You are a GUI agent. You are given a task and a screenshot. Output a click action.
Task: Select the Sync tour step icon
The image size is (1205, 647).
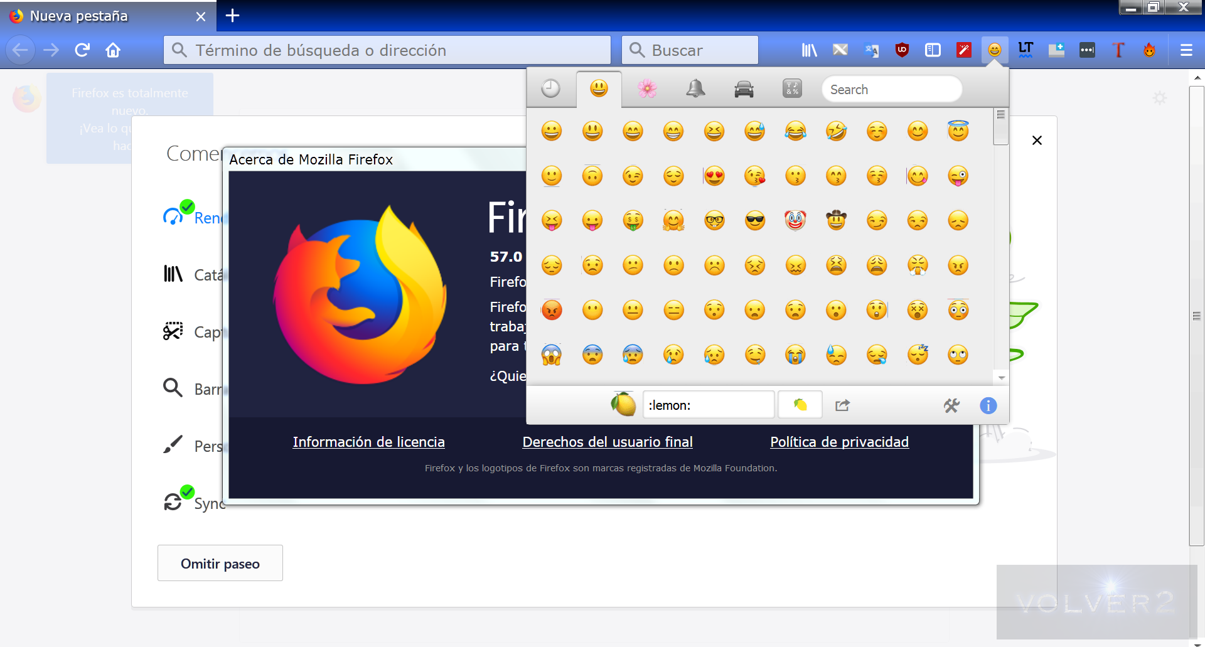(173, 501)
